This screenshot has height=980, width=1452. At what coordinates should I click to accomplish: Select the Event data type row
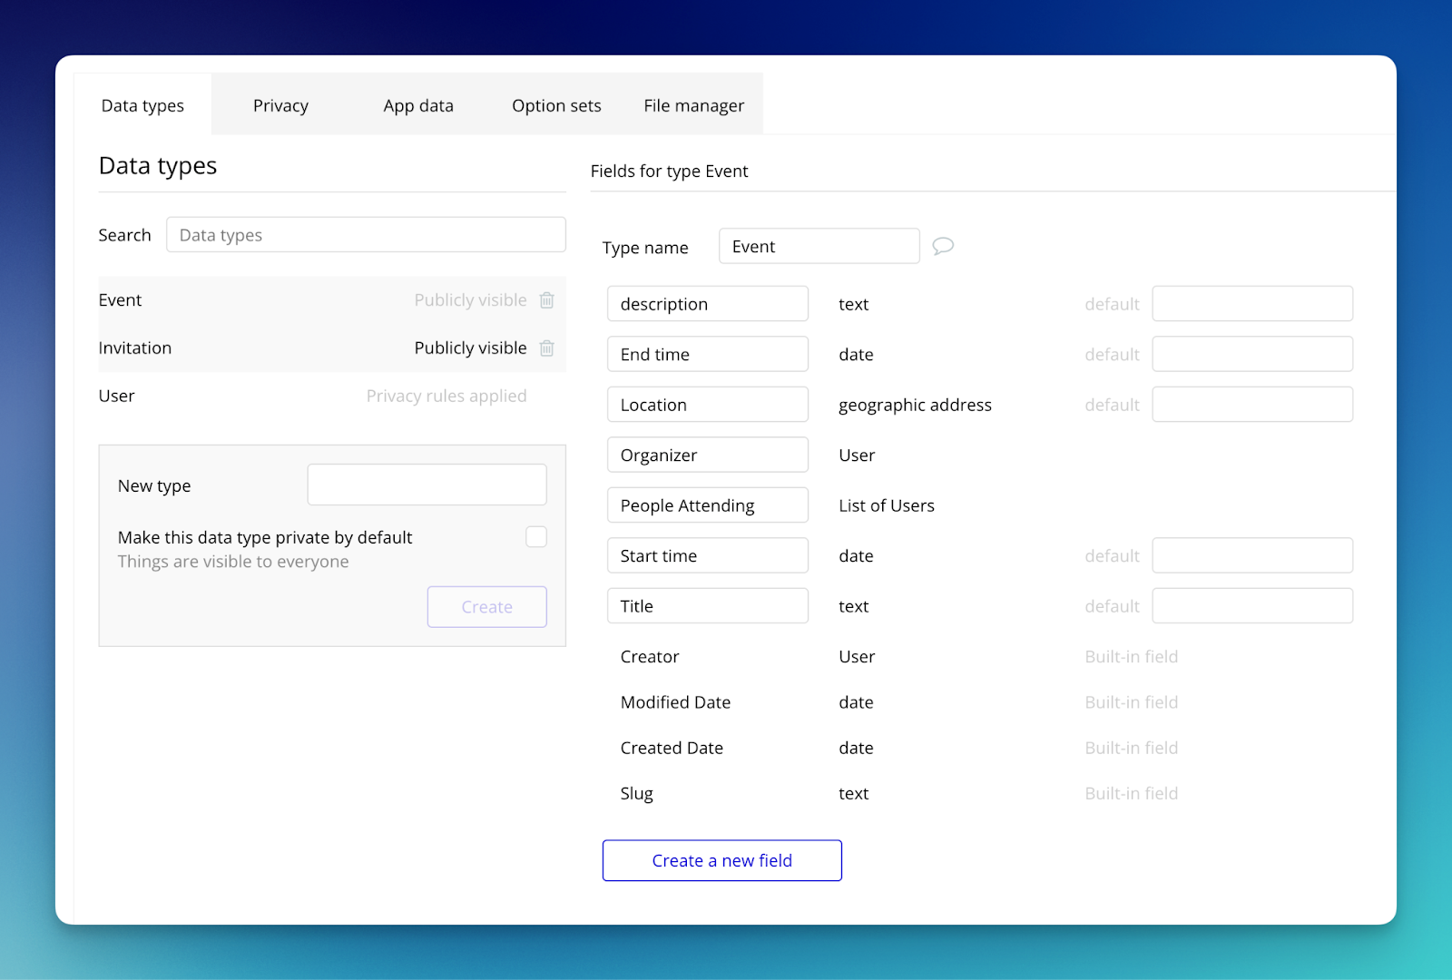coord(332,300)
